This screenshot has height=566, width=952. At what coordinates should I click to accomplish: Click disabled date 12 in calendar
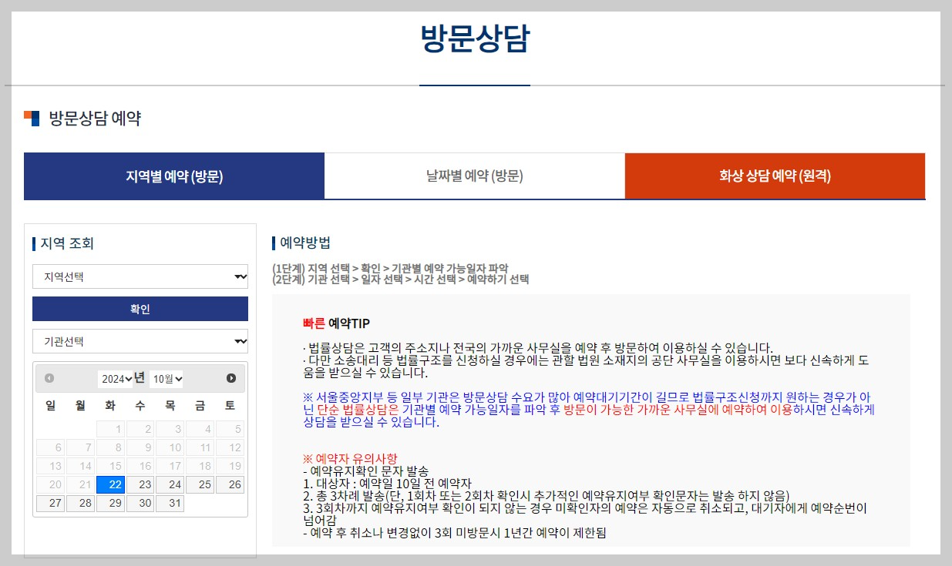(230, 447)
